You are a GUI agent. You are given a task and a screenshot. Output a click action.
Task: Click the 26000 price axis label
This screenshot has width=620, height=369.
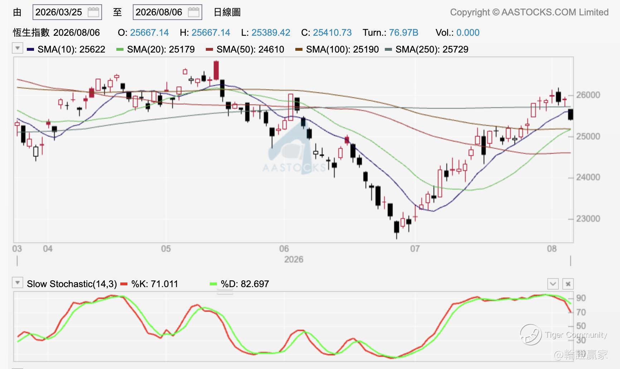click(588, 95)
